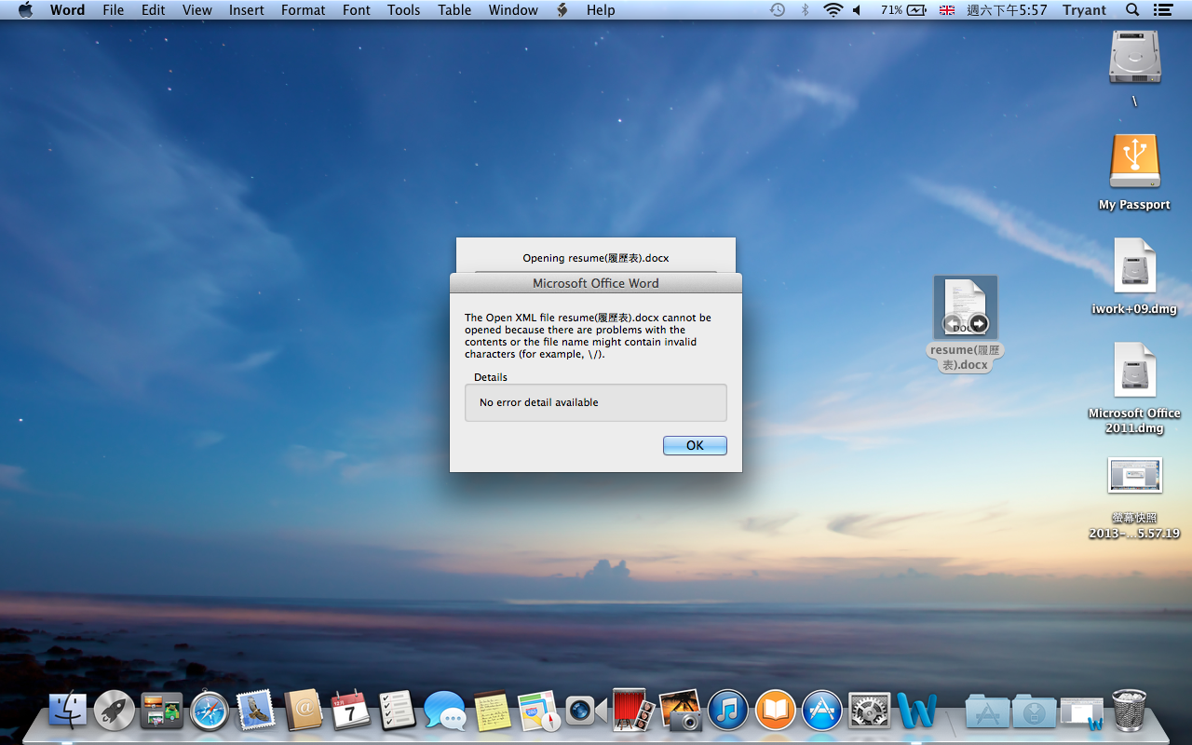The width and height of the screenshot is (1192, 745).
Task: Click the Word icon in the Dock
Action: pos(917,711)
